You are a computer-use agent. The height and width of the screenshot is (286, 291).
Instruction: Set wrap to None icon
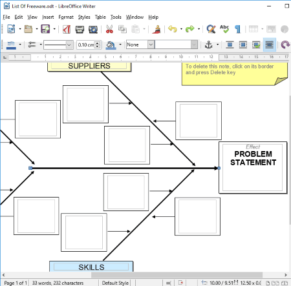click(230, 45)
